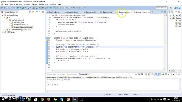Expand the Quotient.java tree node
The image size is (182, 102).
pyautogui.click(x=10, y=23)
